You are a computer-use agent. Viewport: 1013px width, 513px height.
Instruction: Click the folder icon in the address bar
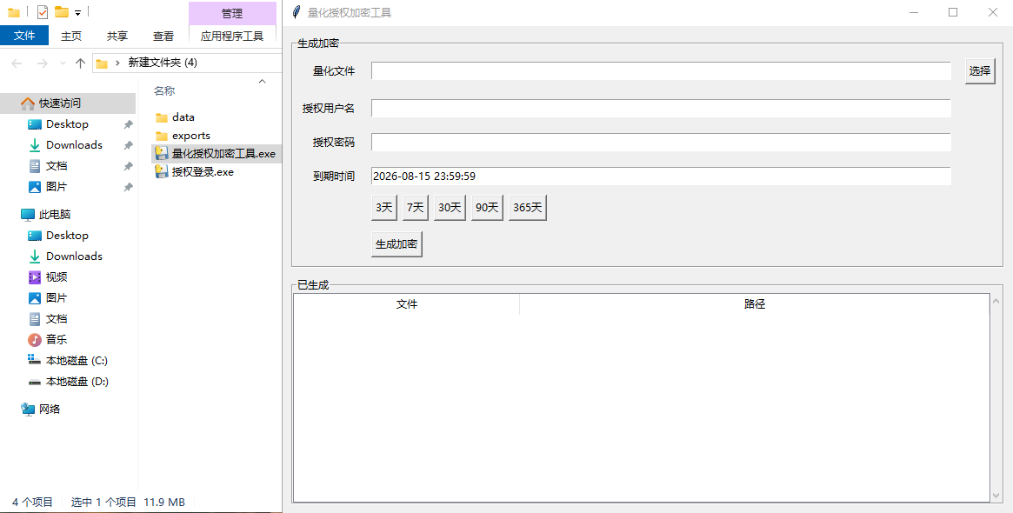(102, 63)
